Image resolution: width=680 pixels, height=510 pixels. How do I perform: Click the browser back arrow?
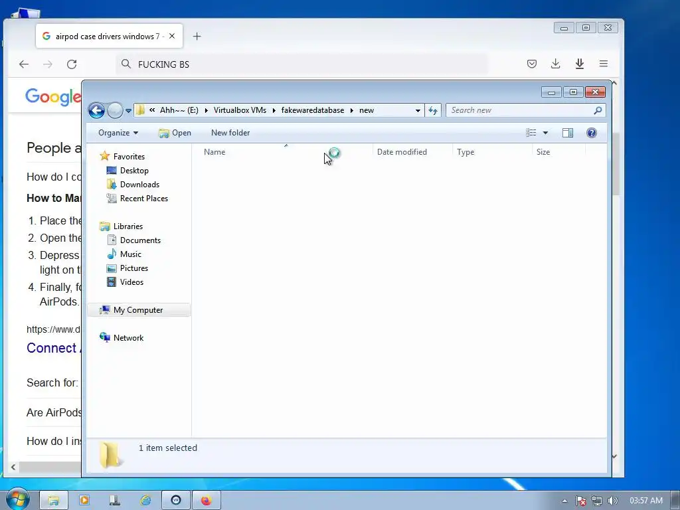coord(24,64)
